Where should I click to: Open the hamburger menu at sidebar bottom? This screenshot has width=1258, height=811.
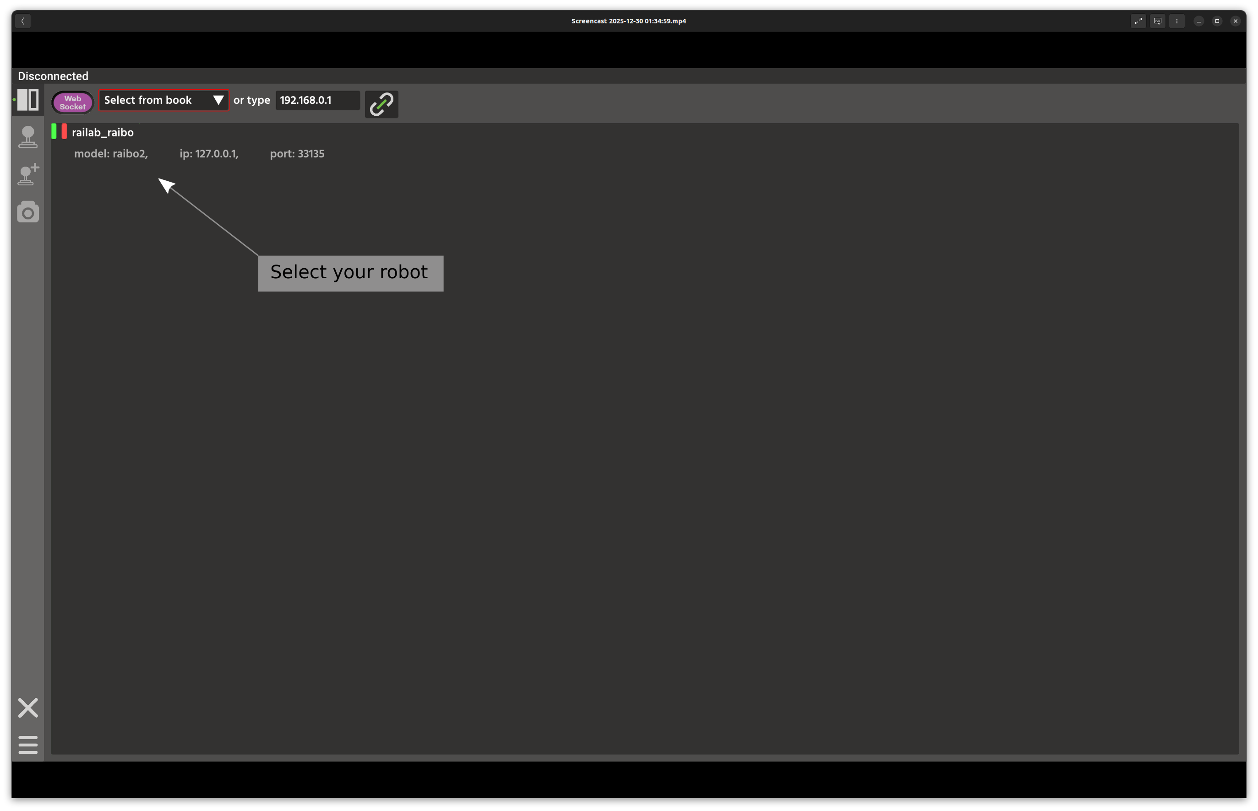click(28, 744)
